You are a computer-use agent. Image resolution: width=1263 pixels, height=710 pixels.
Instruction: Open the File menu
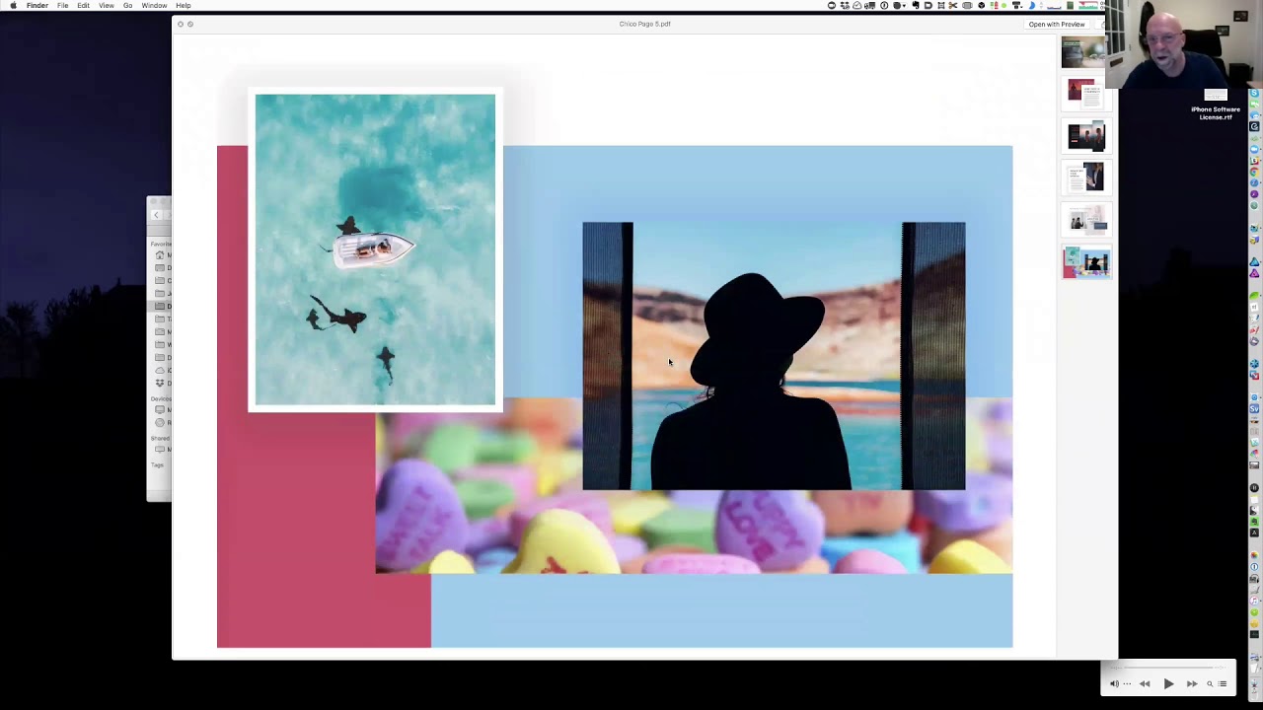tap(62, 5)
